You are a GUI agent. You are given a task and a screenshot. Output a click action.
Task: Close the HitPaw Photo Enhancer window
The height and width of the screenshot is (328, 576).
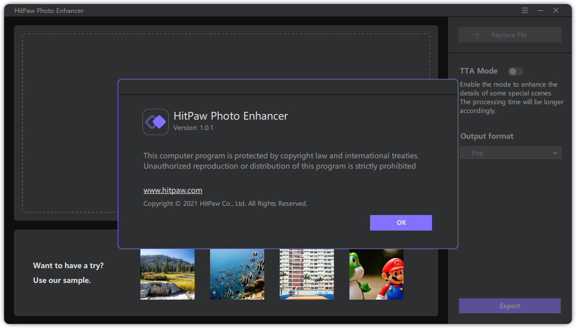(556, 10)
